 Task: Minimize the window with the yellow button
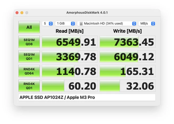click(22, 13)
